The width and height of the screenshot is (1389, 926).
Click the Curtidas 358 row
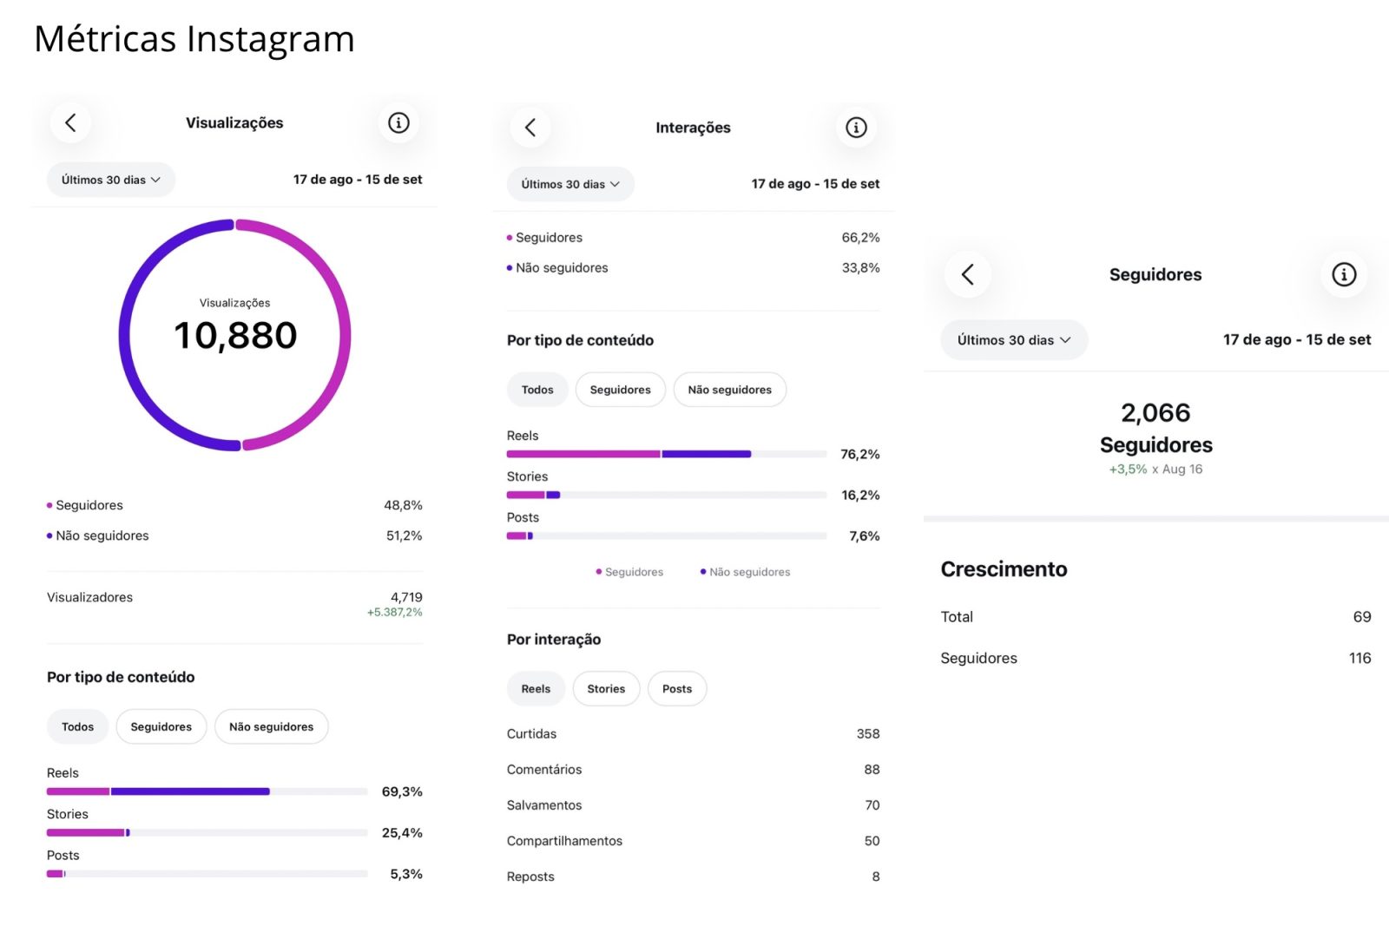(694, 733)
